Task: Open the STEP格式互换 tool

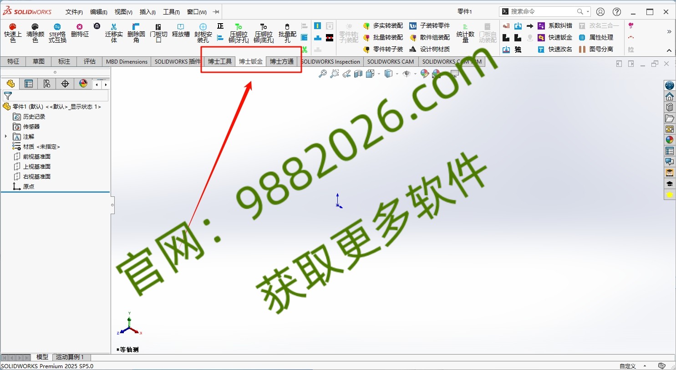Action: 57,32
